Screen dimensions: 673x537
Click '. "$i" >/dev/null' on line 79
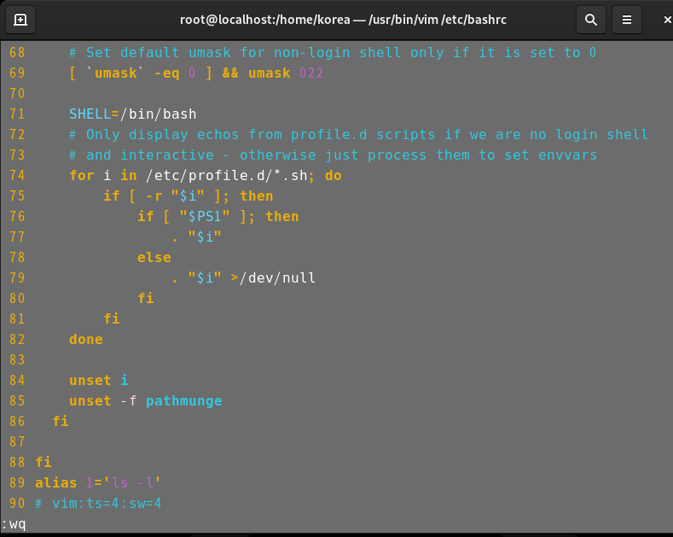pyautogui.click(x=243, y=278)
